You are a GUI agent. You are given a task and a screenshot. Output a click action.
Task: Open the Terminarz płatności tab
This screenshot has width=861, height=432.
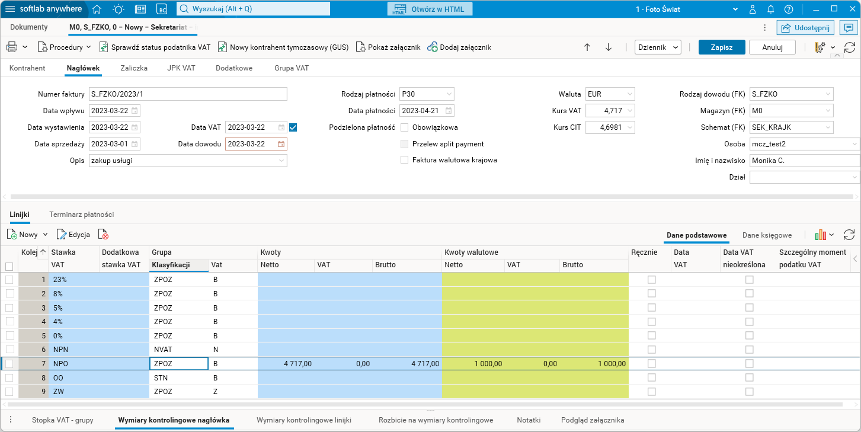(82, 215)
